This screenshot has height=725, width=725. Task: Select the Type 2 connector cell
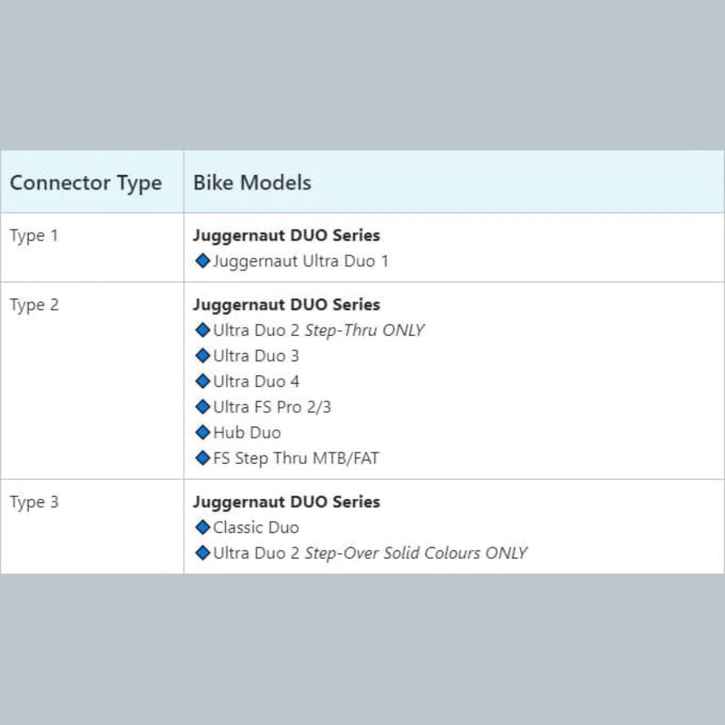point(34,305)
